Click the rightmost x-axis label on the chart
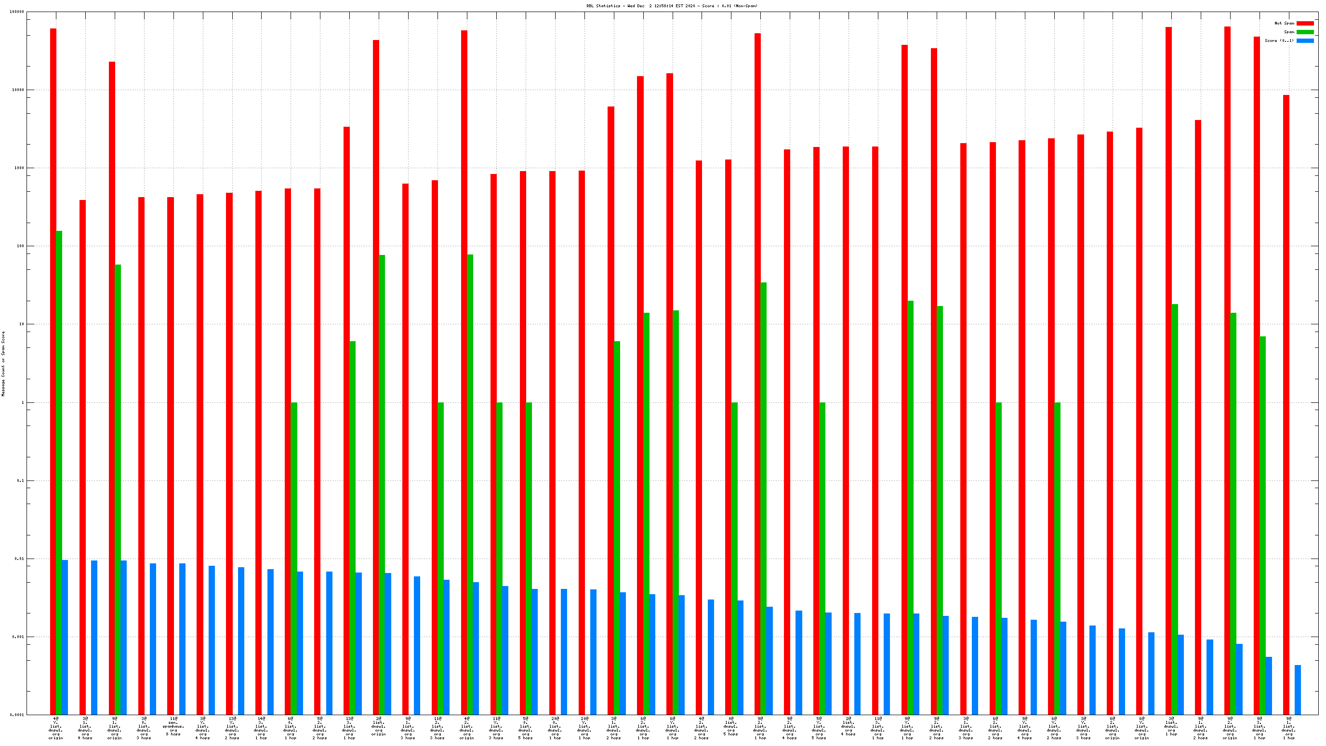Viewport: 1326px width, 746px height. pos(1288,728)
